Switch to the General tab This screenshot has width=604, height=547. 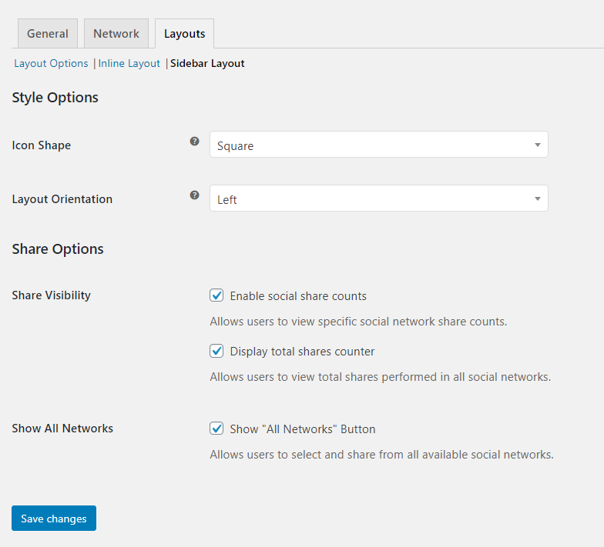click(x=48, y=34)
